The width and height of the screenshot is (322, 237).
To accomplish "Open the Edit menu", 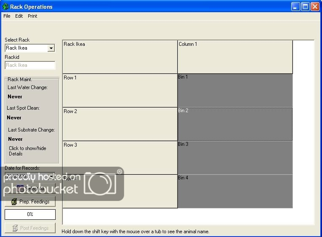I will click(x=19, y=16).
